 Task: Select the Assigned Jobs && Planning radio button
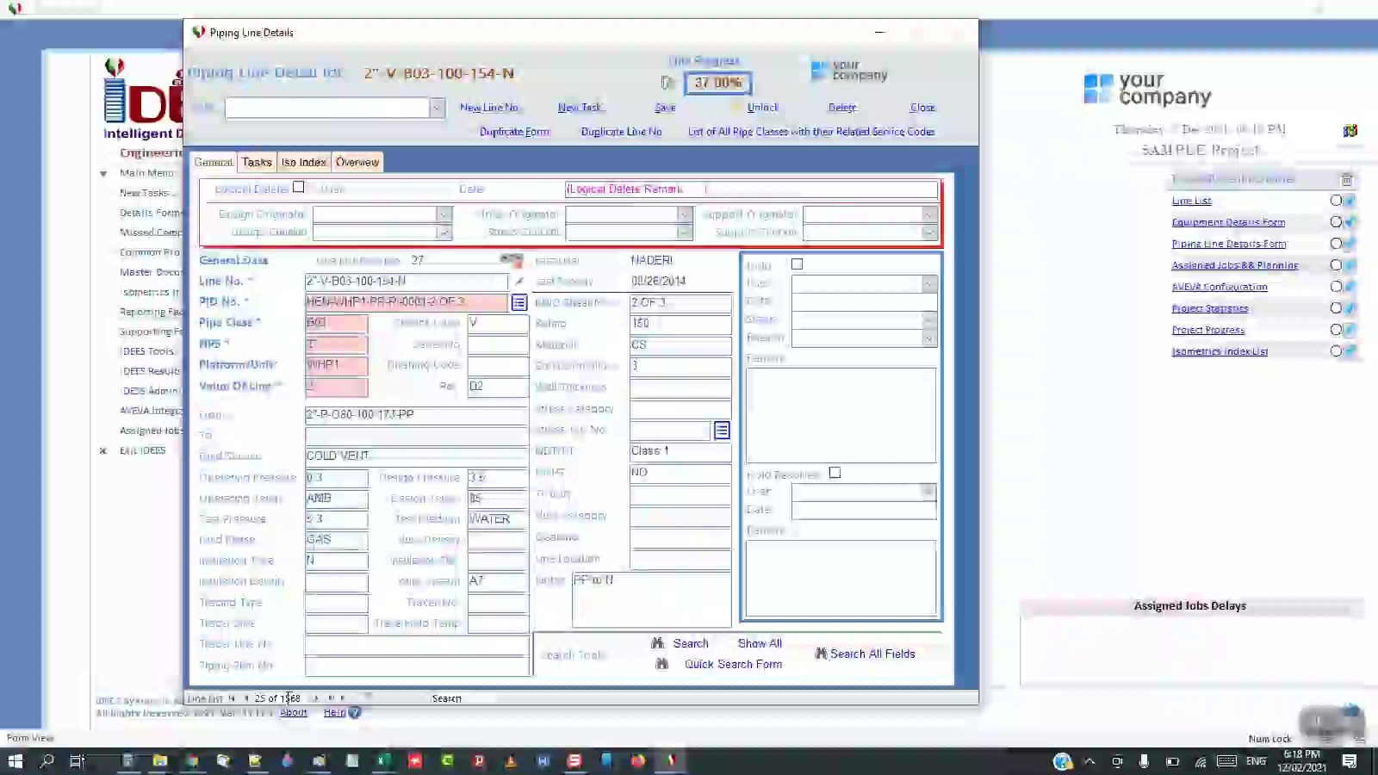pos(1336,265)
